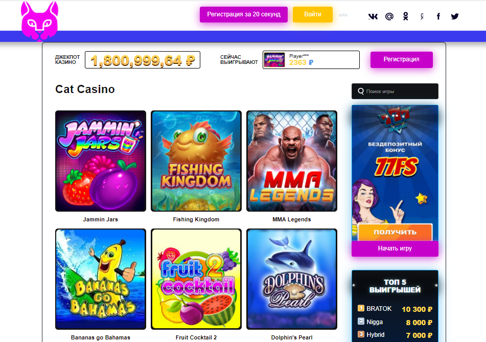The width and height of the screenshot is (486, 342).
Task: Click the 'Начать игру' button
Action: [x=395, y=248]
